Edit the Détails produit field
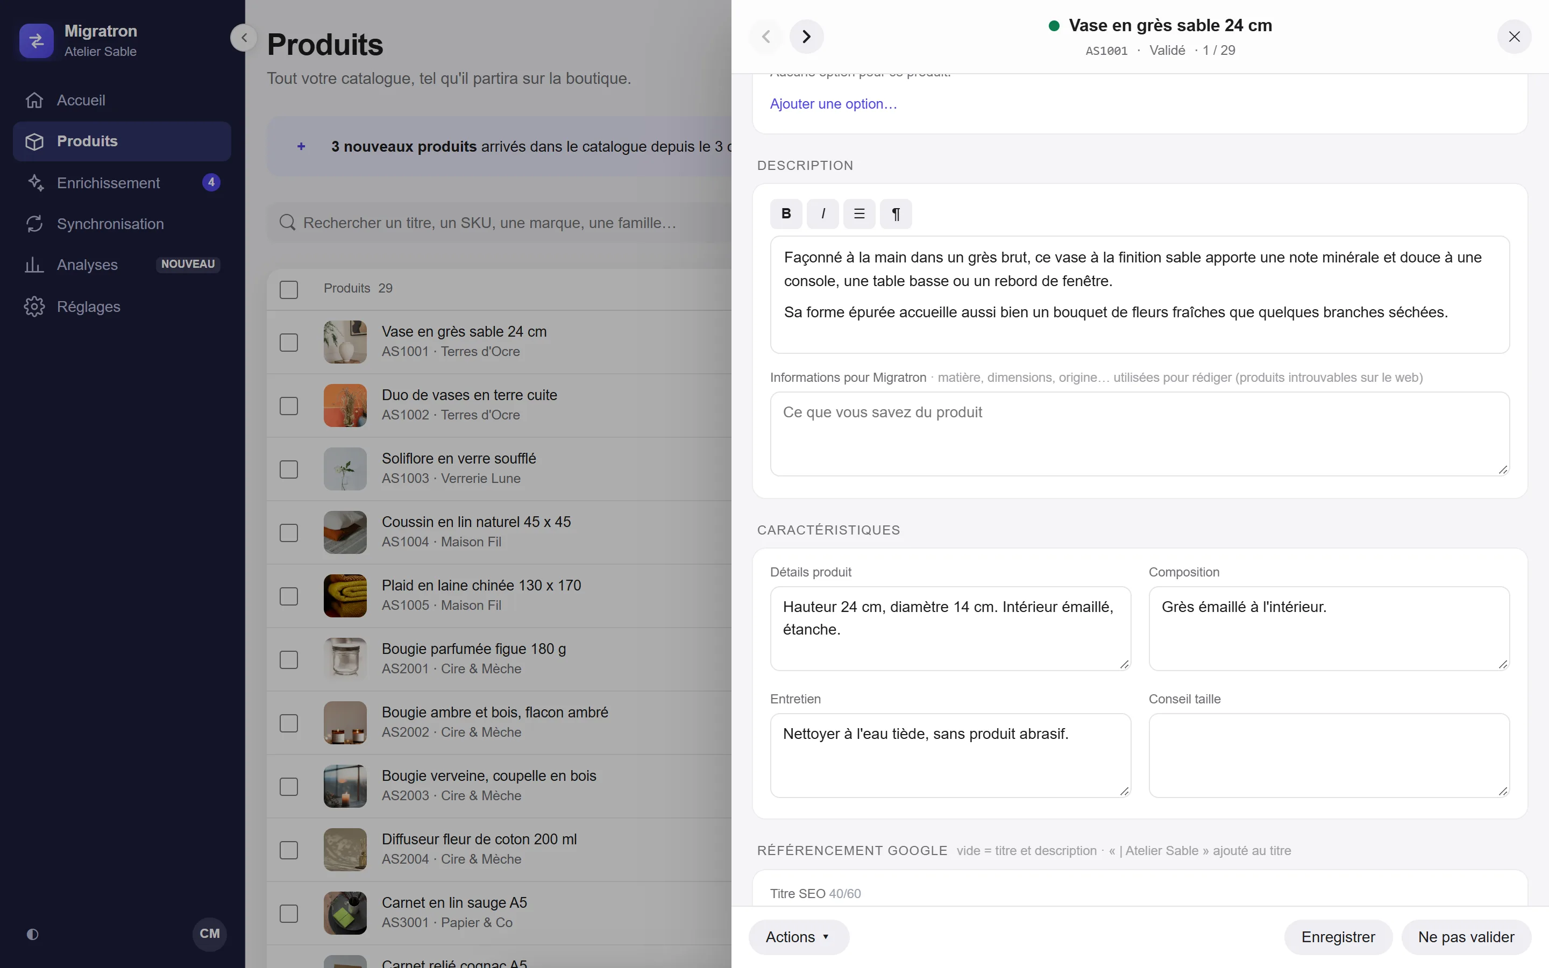 pos(950,629)
